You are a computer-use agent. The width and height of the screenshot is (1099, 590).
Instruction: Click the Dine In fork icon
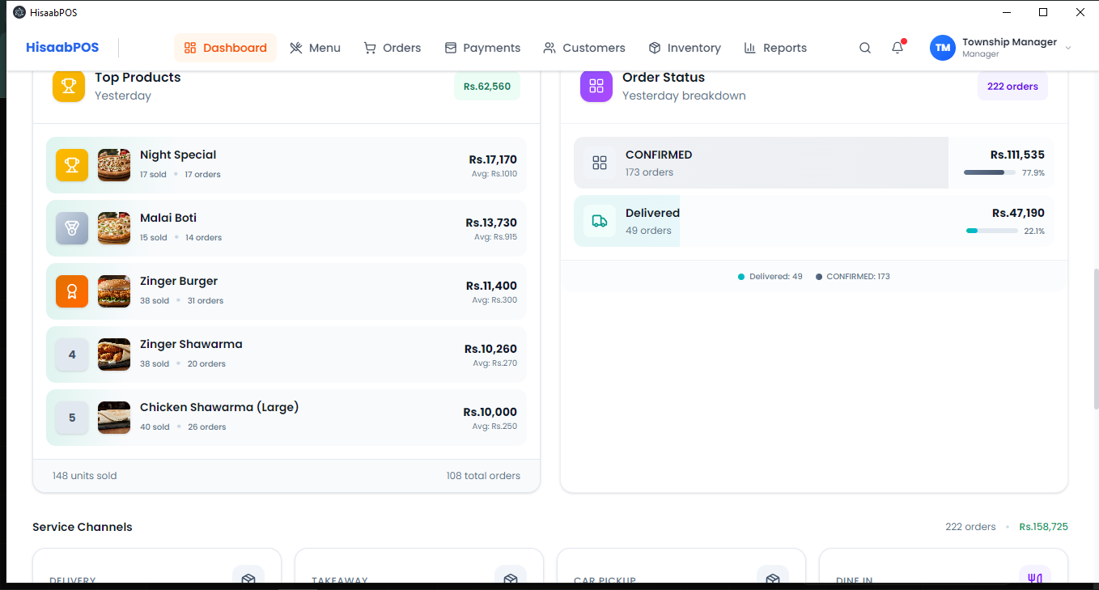(1034, 577)
